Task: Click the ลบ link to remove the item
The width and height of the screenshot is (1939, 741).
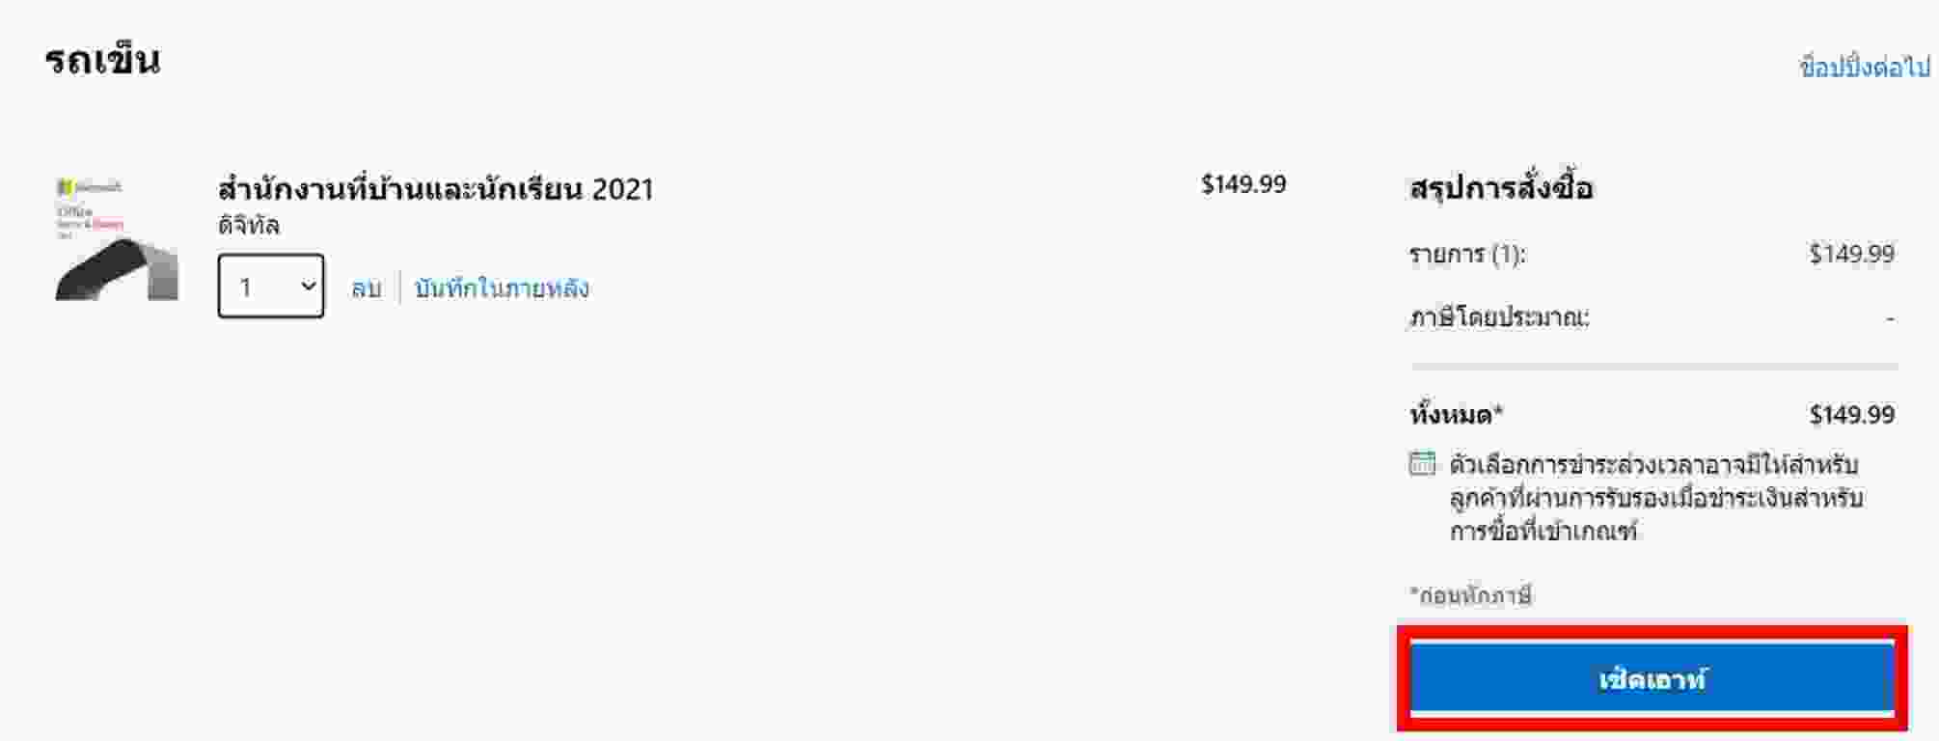Action: 367,288
